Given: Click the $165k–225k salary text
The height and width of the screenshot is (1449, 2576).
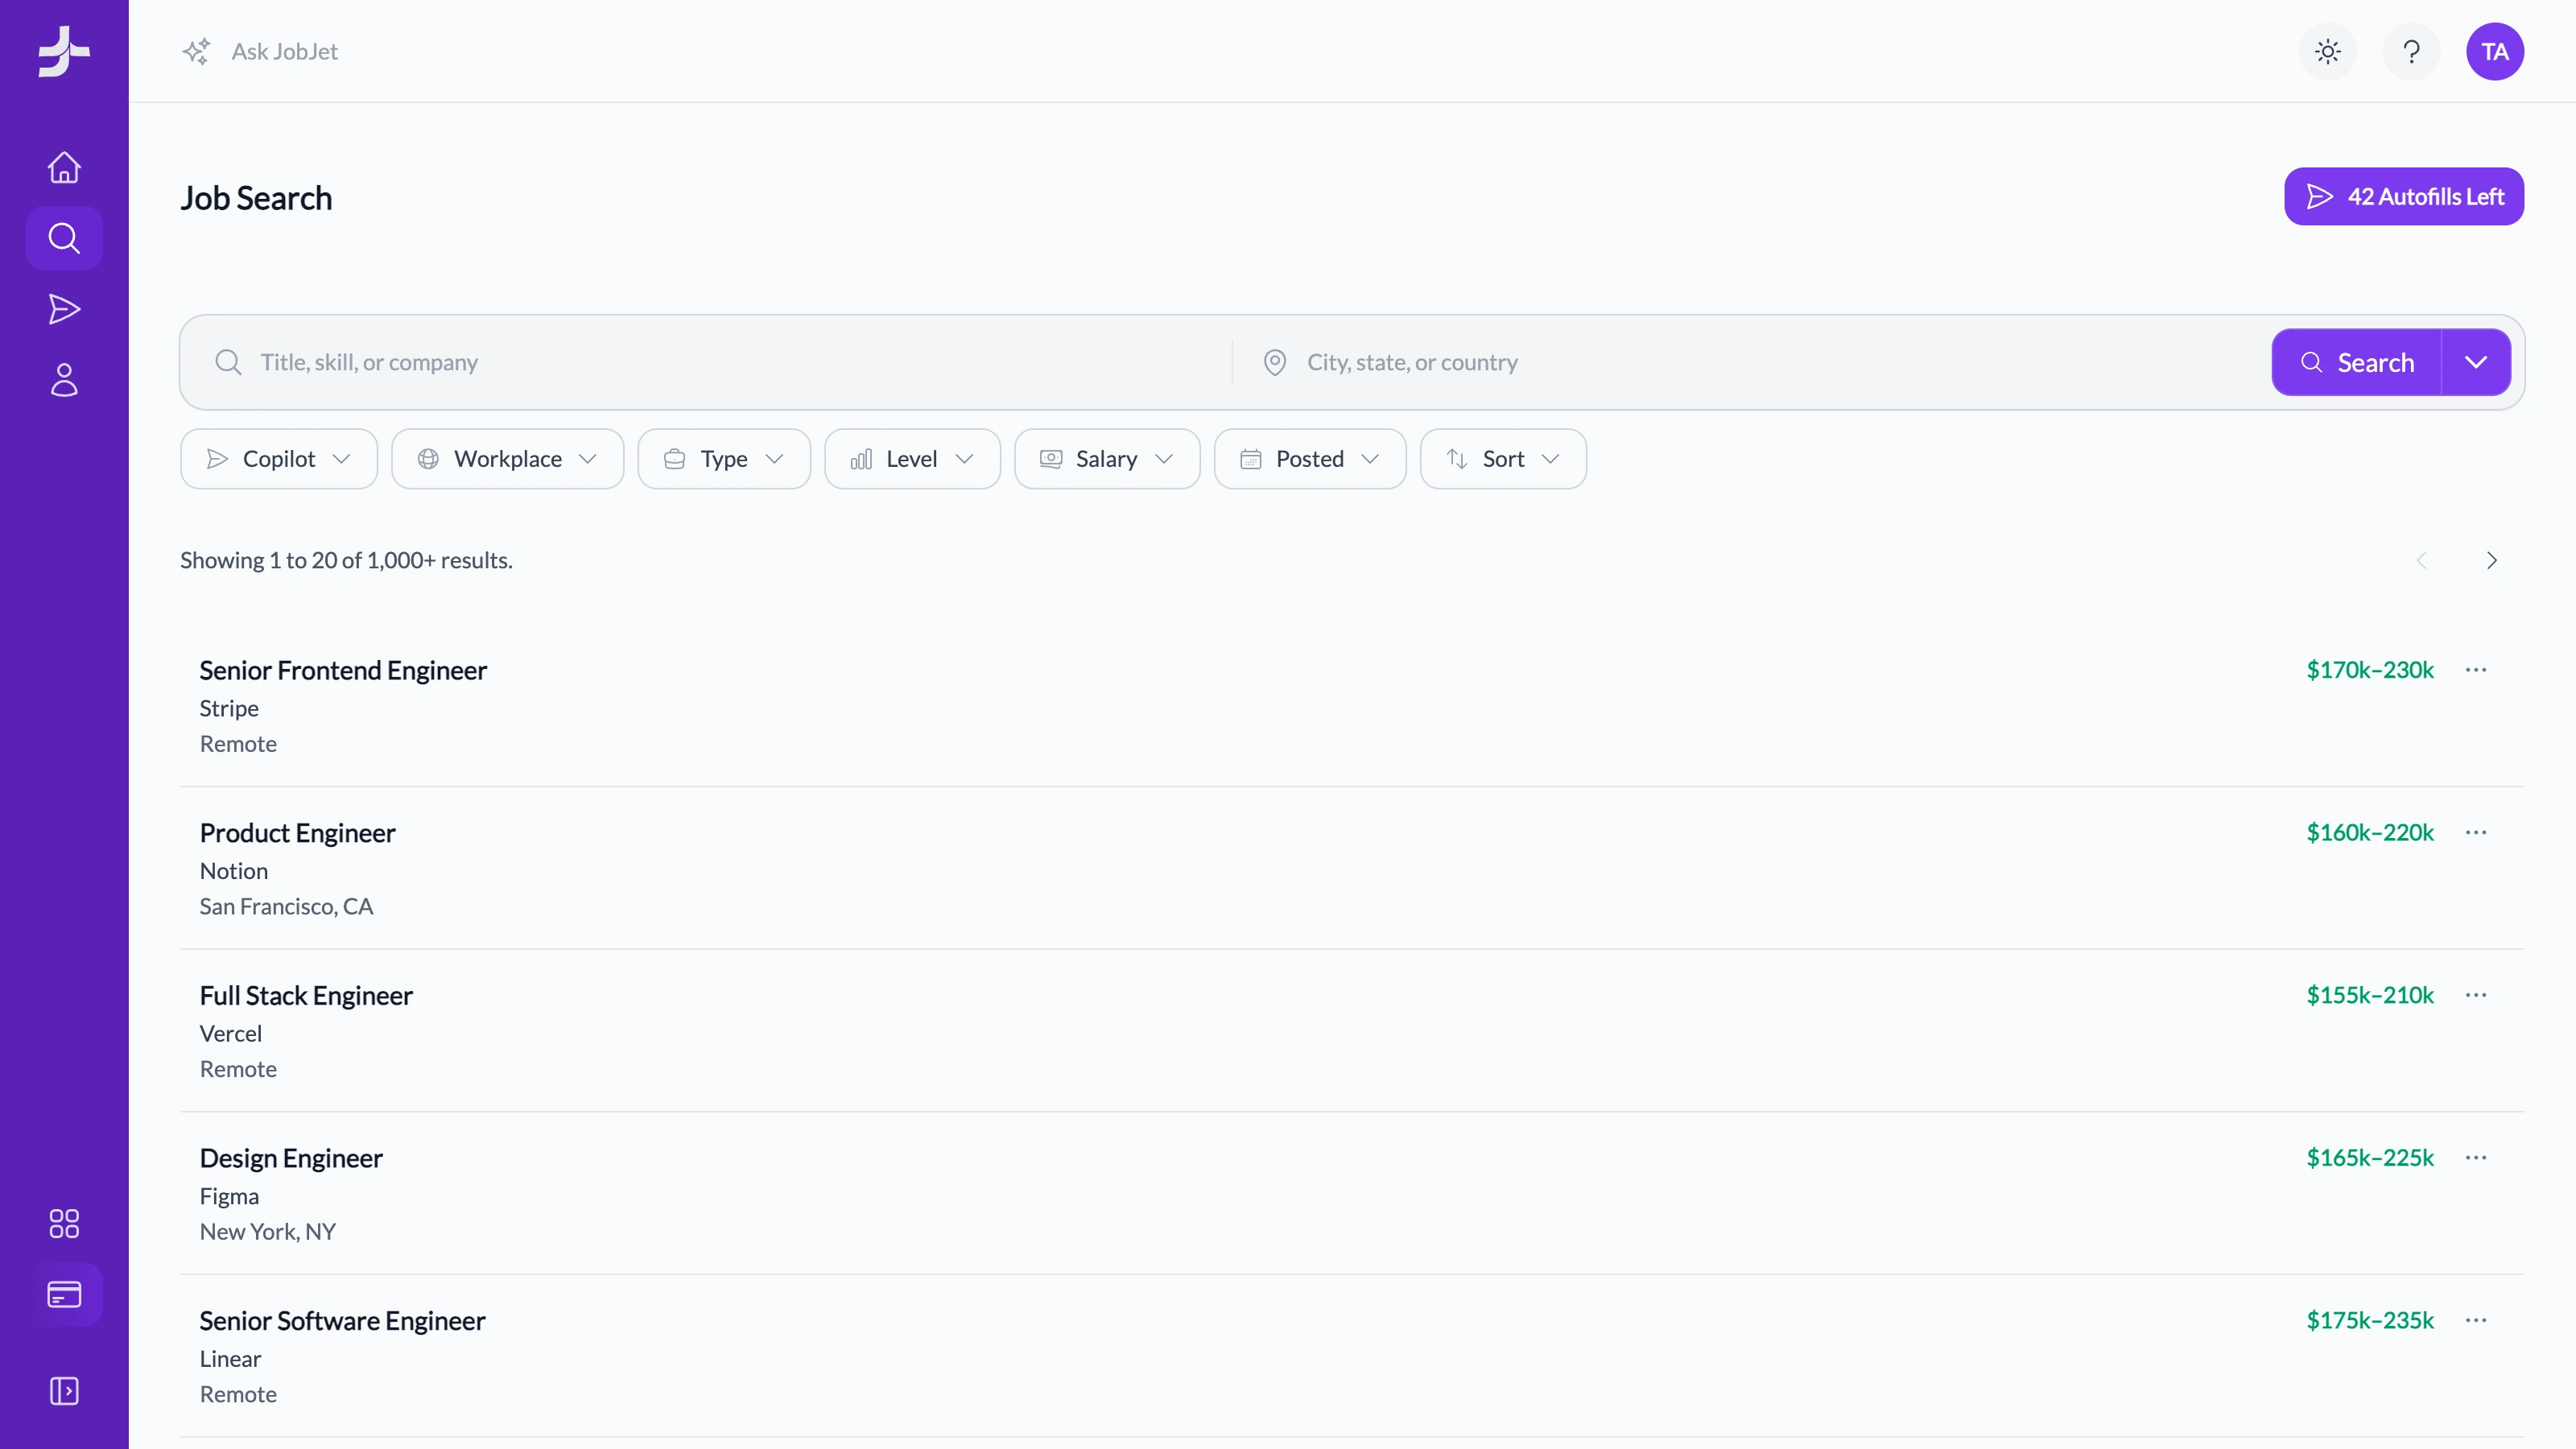Looking at the screenshot, I should (x=2370, y=1157).
